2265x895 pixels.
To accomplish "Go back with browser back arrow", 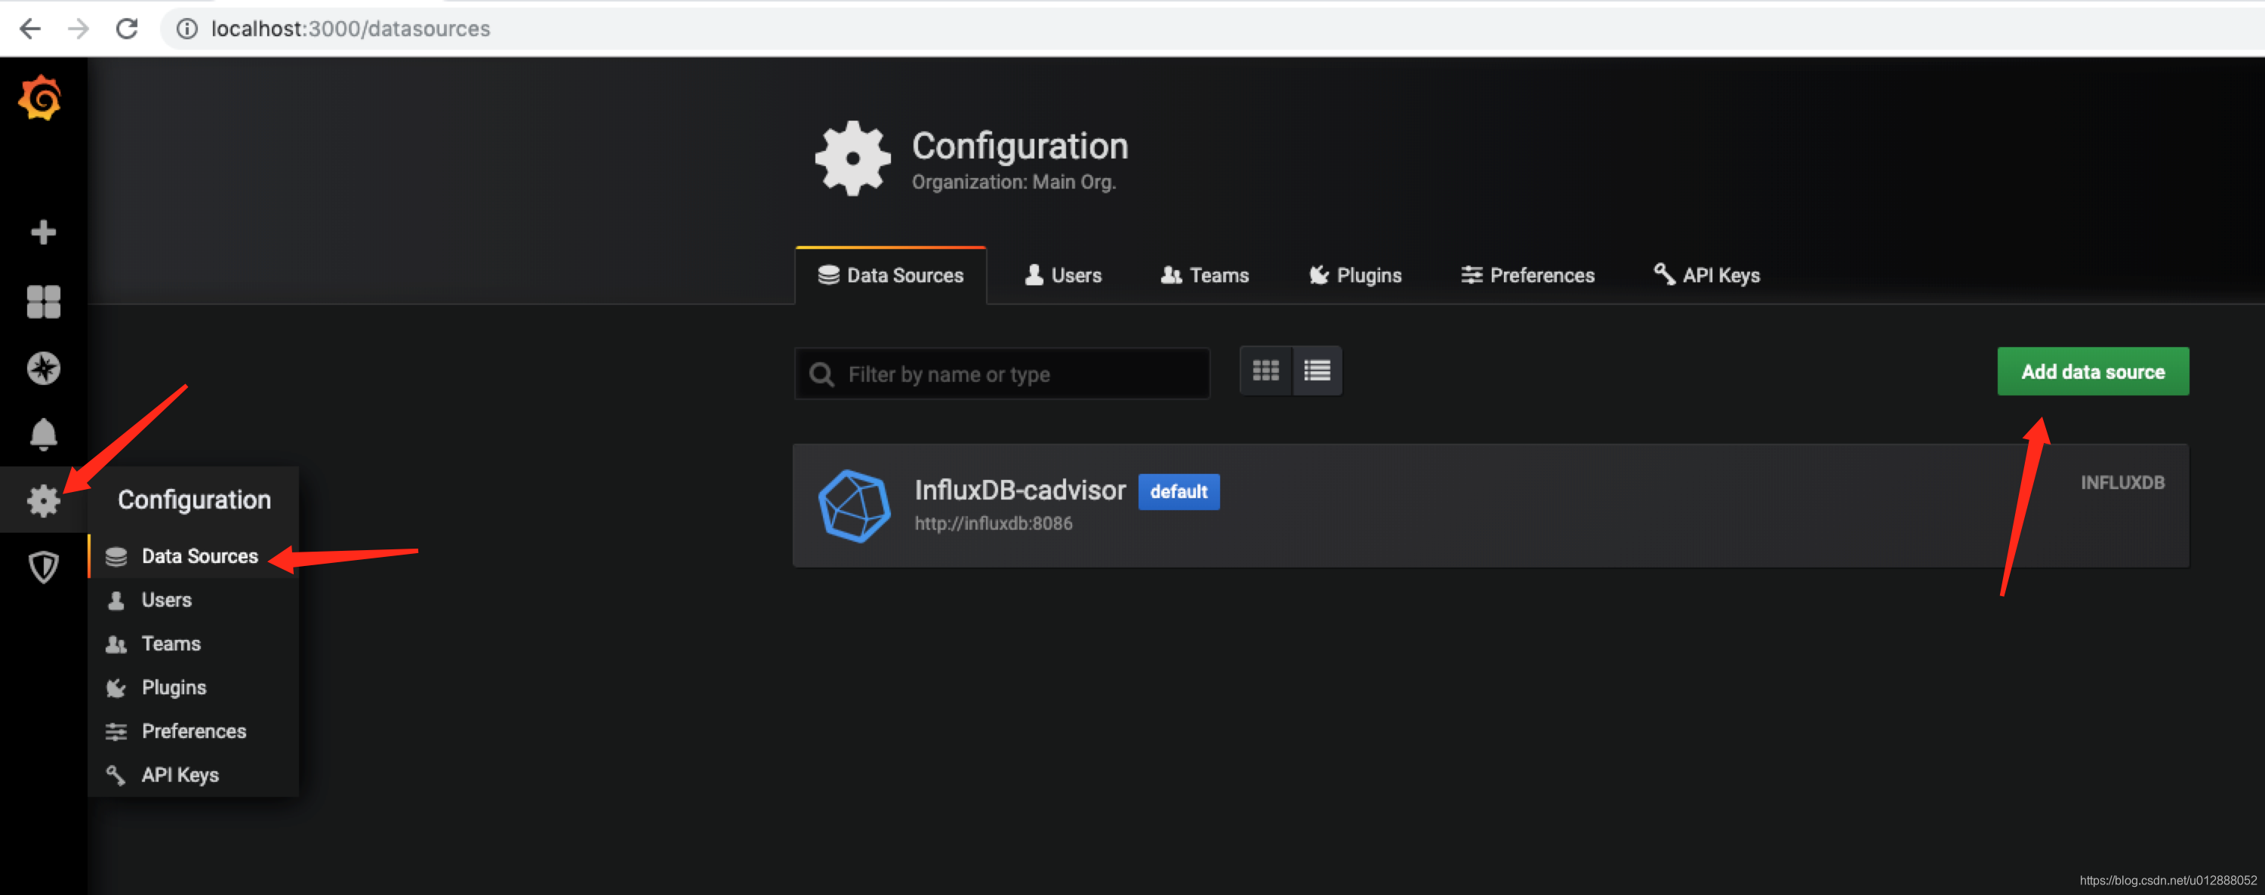I will coord(30,29).
